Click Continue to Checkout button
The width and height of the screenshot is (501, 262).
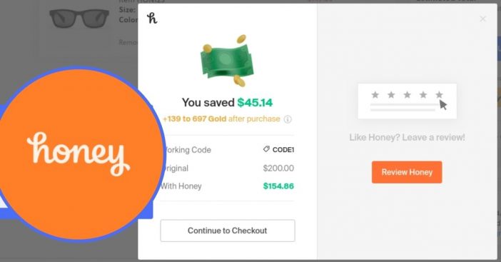coord(228,231)
